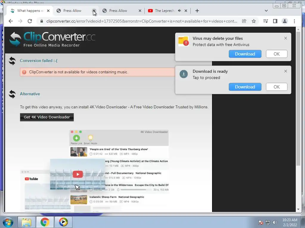Viewport: 305px width, 228px height.
Task: Open the Chrome profile avatar
Action: 284,21
